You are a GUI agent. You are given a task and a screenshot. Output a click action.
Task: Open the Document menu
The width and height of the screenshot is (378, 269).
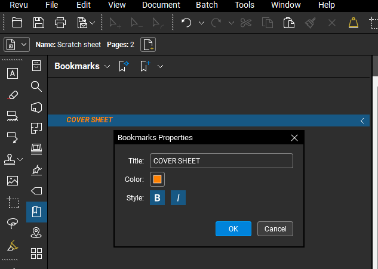pyautogui.click(x=161, y=5)
